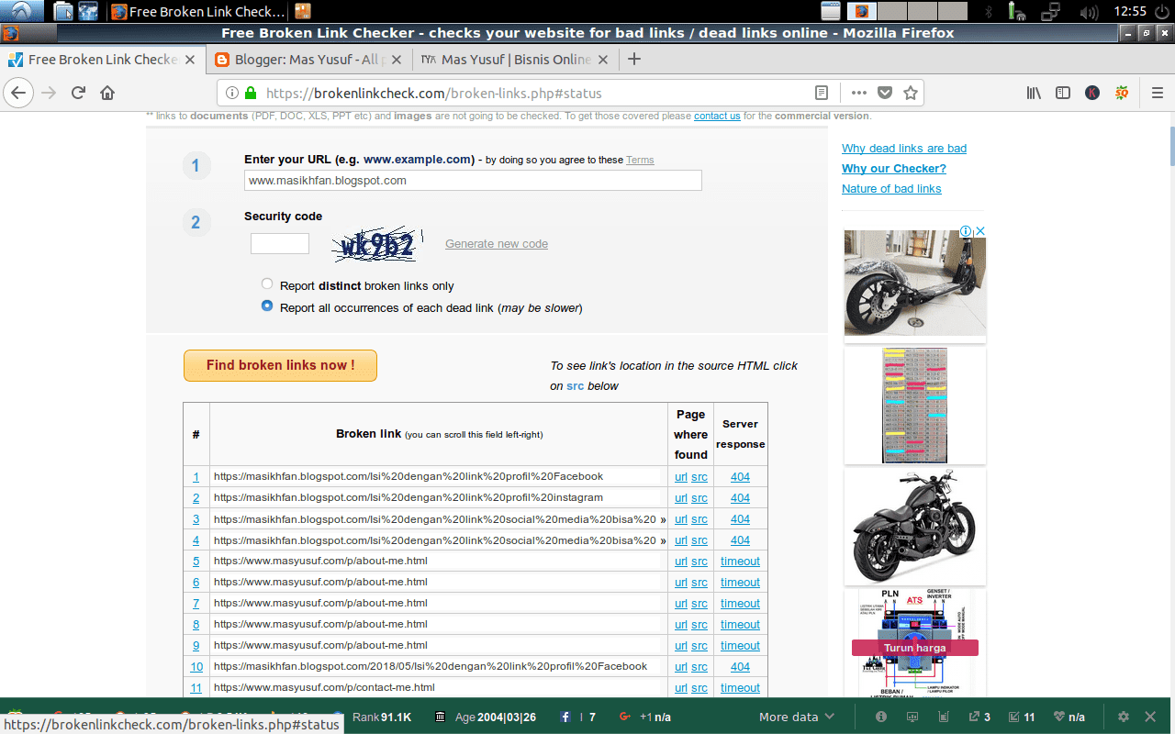Image resolution: width=1175 pixels, height=734 pixels.
Task: Click broken link text for contact-me.html
Action: pyautogui.click(x=324, y=687)
